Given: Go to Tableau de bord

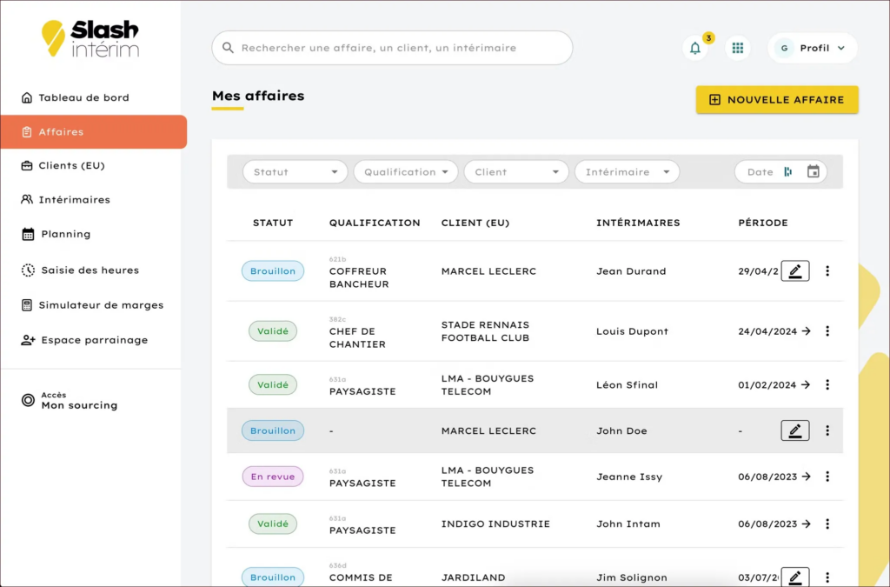Looking at the screenshot, I should click(75, 97).
